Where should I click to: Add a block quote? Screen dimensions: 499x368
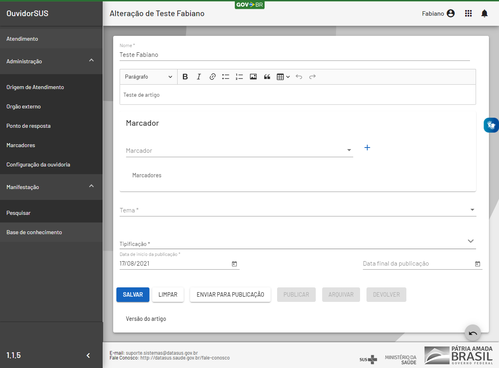(x=267, y=77)
